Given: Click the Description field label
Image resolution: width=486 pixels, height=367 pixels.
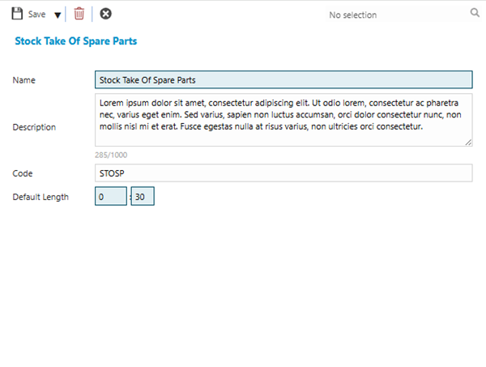Looking at the screenshot, I should tap(35, 127).
